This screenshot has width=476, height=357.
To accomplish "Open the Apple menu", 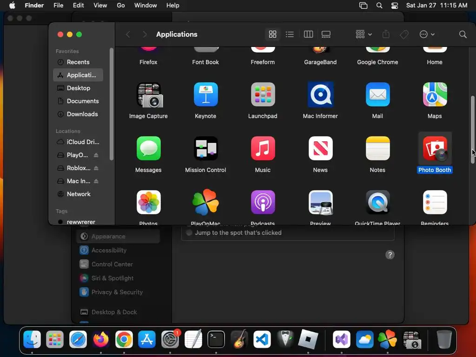I will point(12,6).
